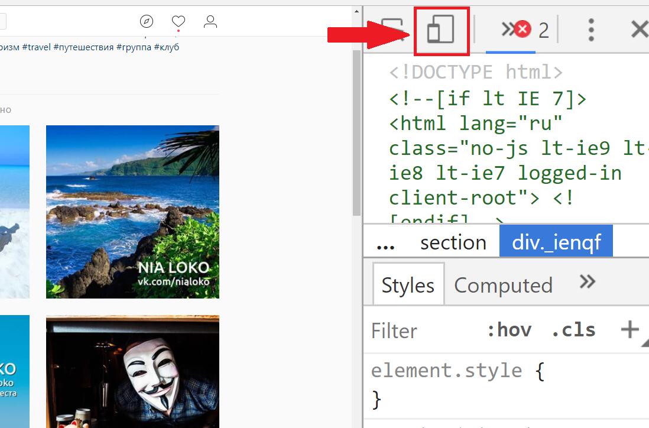The image size is (649, 428).
Task: Toggle the :hov element state panel
Action: [x=508, y=330]
